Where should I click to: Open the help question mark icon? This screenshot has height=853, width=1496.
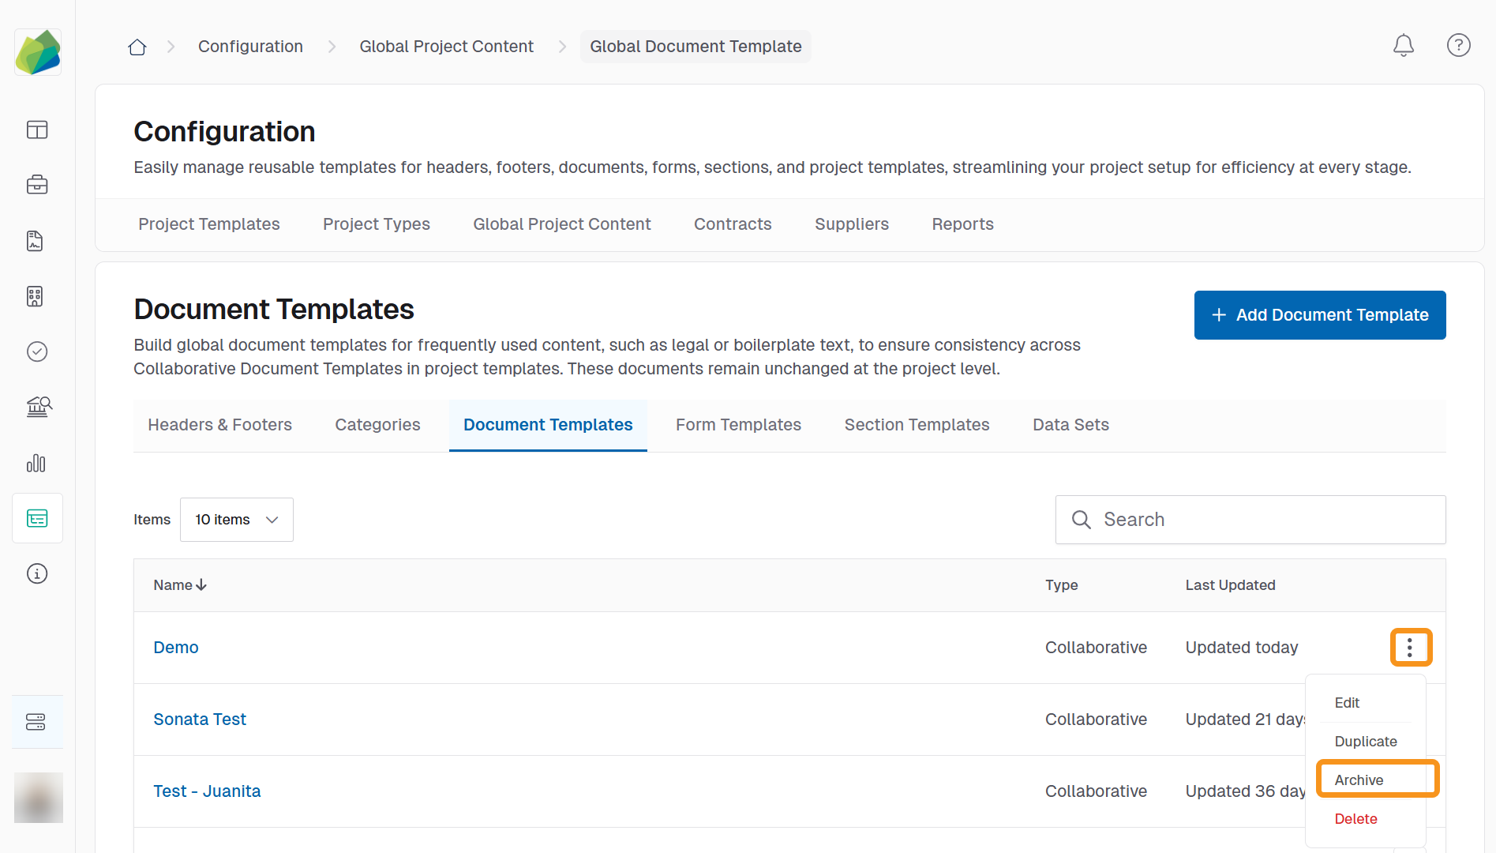point(1458,46)
